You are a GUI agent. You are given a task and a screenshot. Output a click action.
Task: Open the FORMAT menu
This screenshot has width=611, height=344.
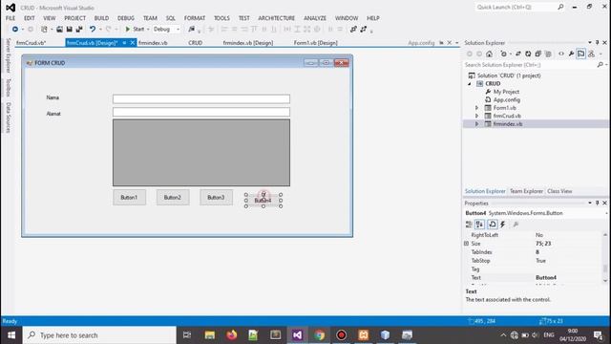pyautogui.click(x=195, y=18)
